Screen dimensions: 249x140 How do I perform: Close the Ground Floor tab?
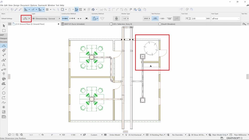58,24
